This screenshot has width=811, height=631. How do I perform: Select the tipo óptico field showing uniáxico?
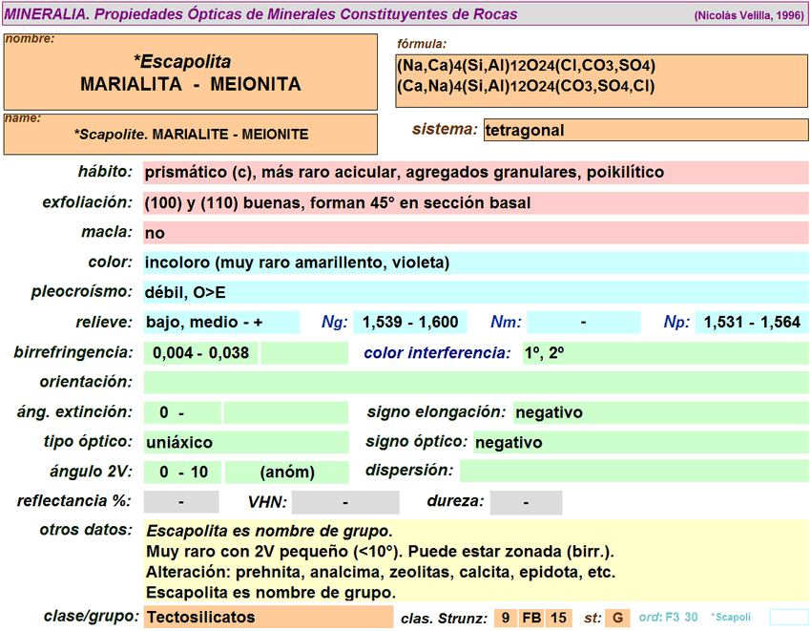tap(245, 443)
